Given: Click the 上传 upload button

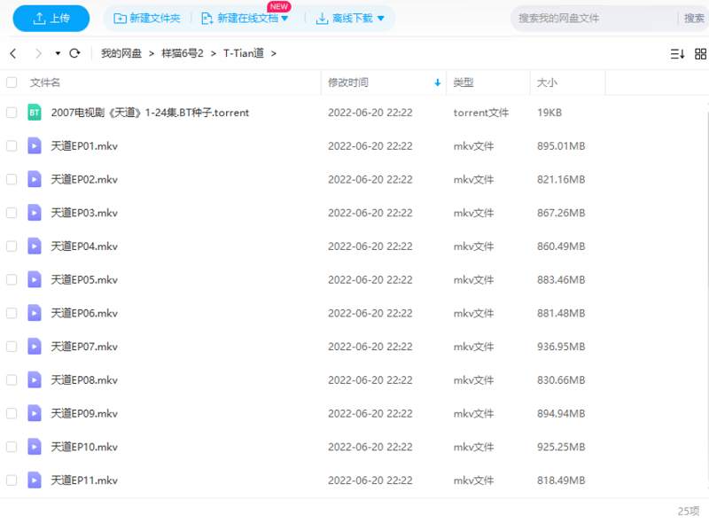Looking at the screenshot, I should click(x=51, y=19).
